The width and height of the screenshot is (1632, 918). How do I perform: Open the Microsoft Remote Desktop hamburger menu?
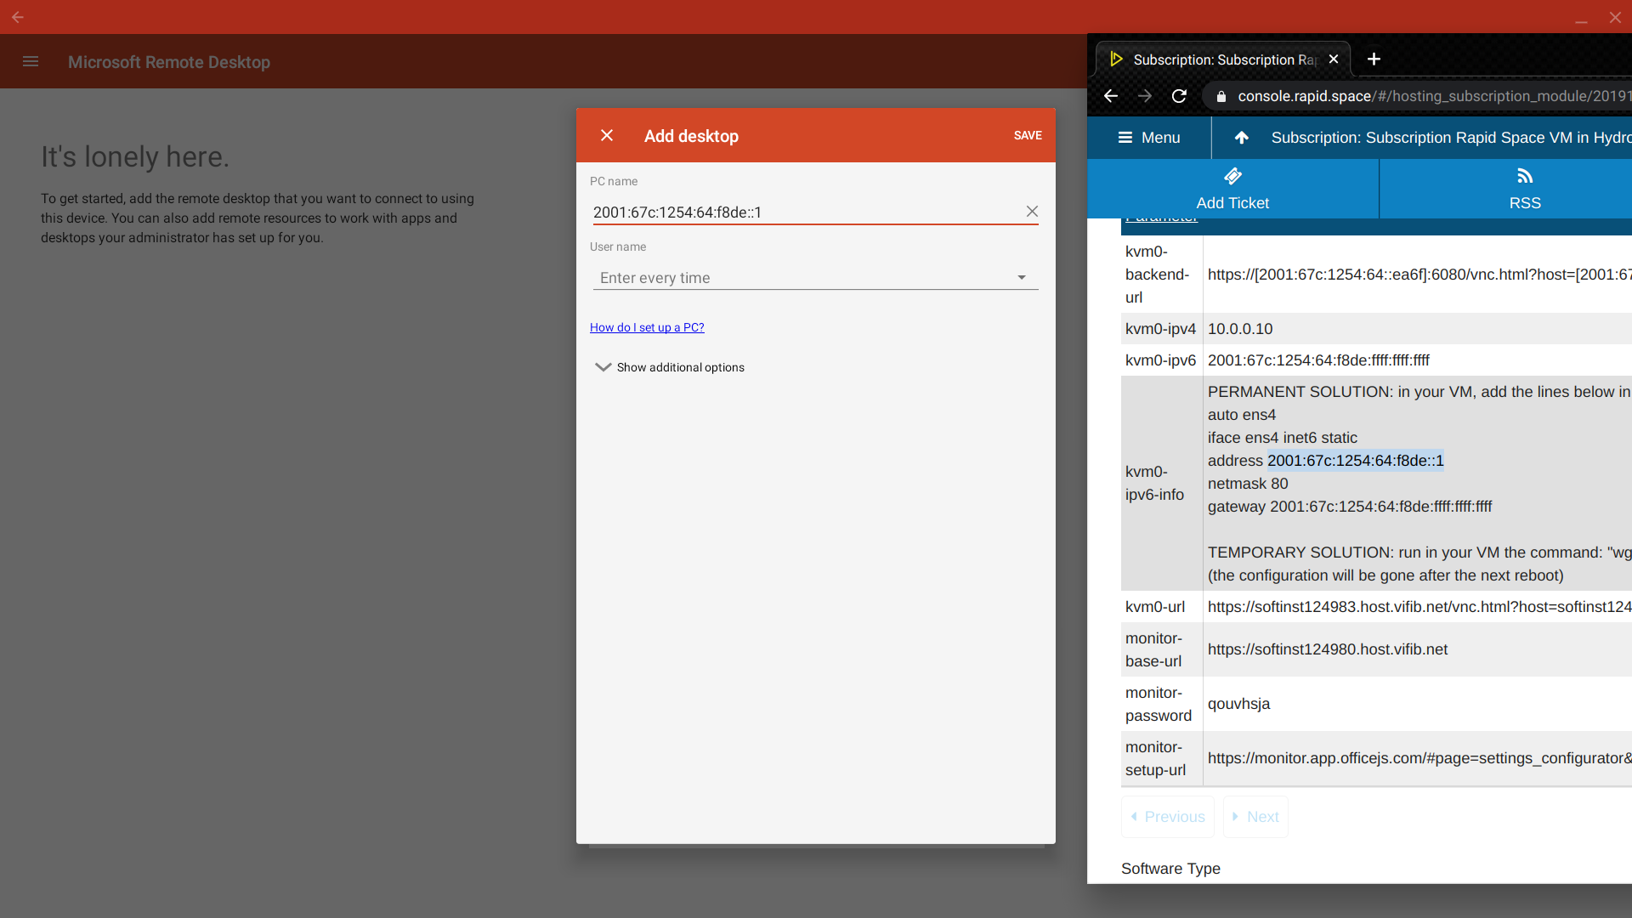point(31,62)
